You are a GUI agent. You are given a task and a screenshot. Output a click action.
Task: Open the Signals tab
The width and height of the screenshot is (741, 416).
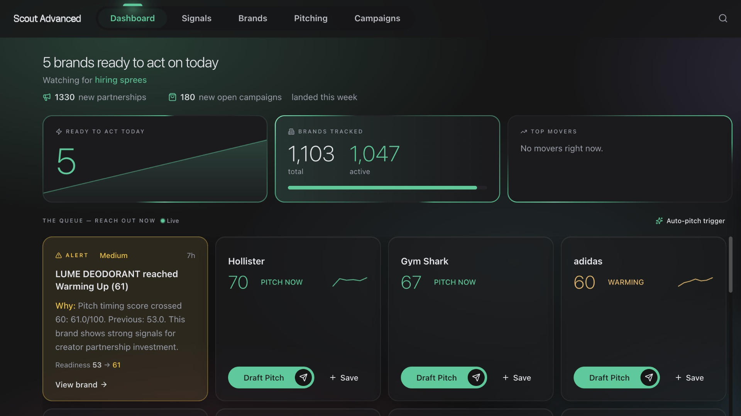coord(196,18)
